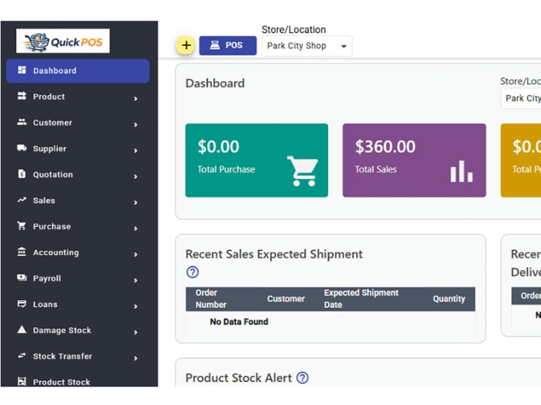The image size is (541, 405).
Task: Click shopping cart icon on Total Purchase card
Action: click(302, 171)
